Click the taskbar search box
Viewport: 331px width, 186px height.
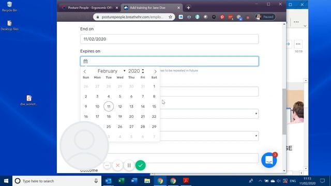[57, 181]
